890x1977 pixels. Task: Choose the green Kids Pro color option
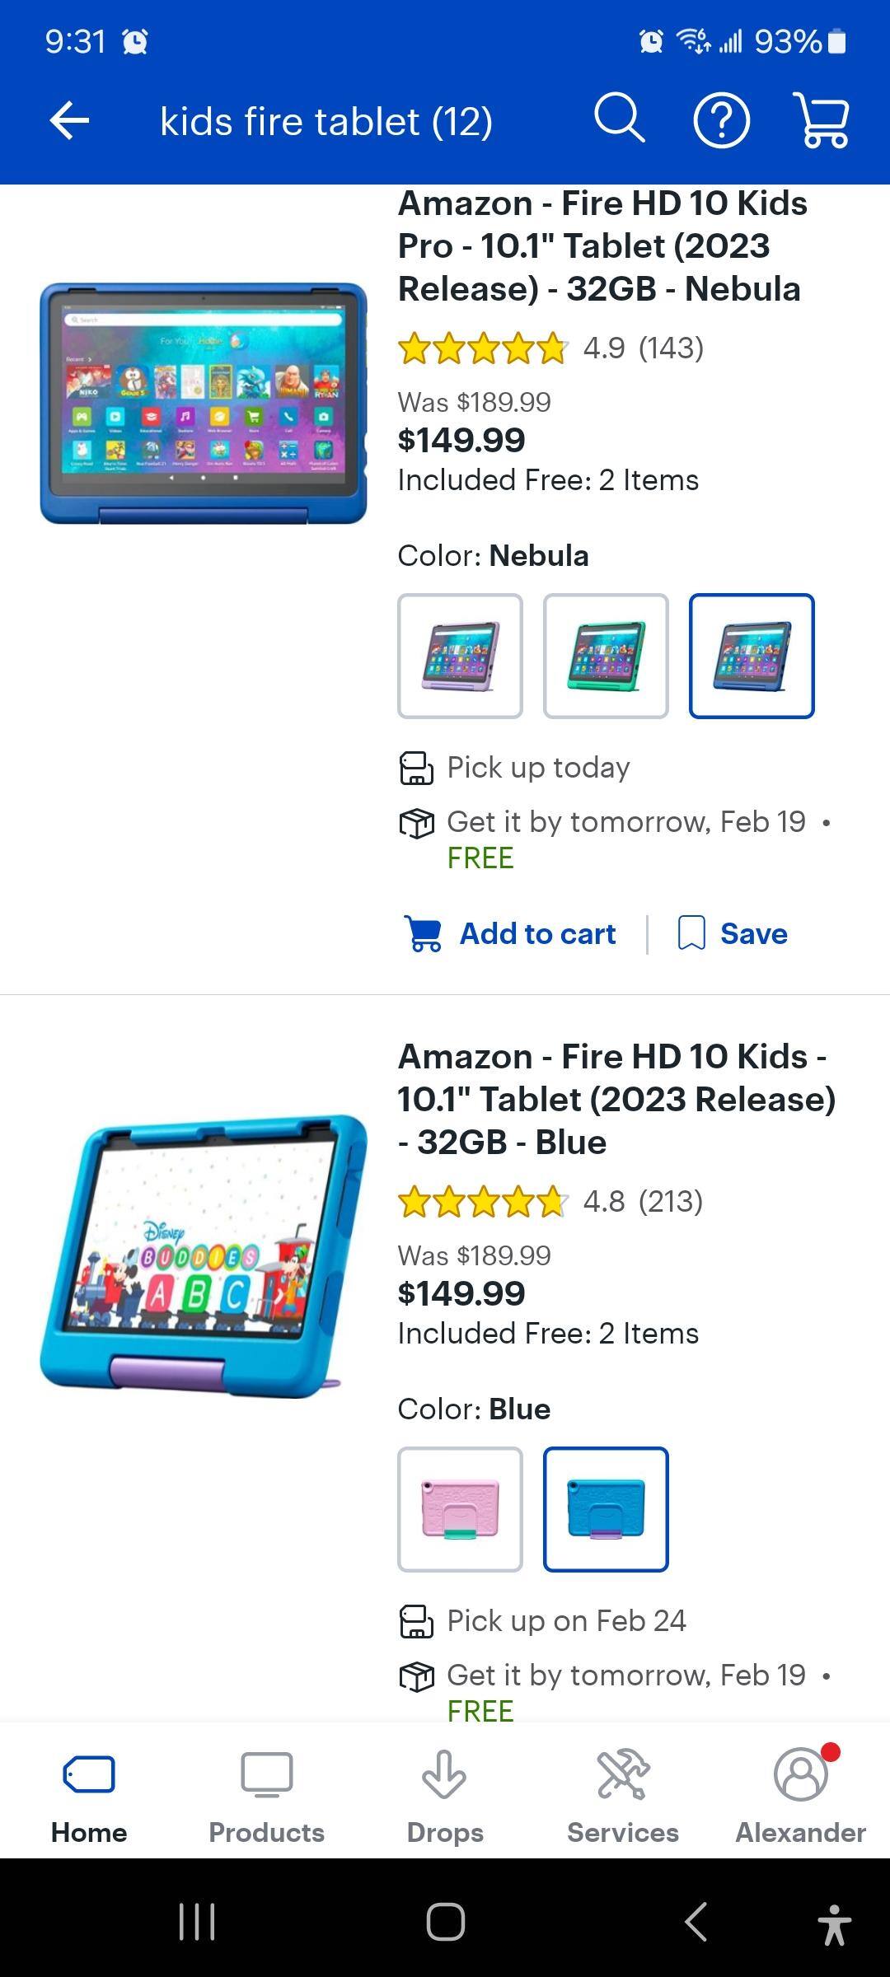click(x=606, y=656)
